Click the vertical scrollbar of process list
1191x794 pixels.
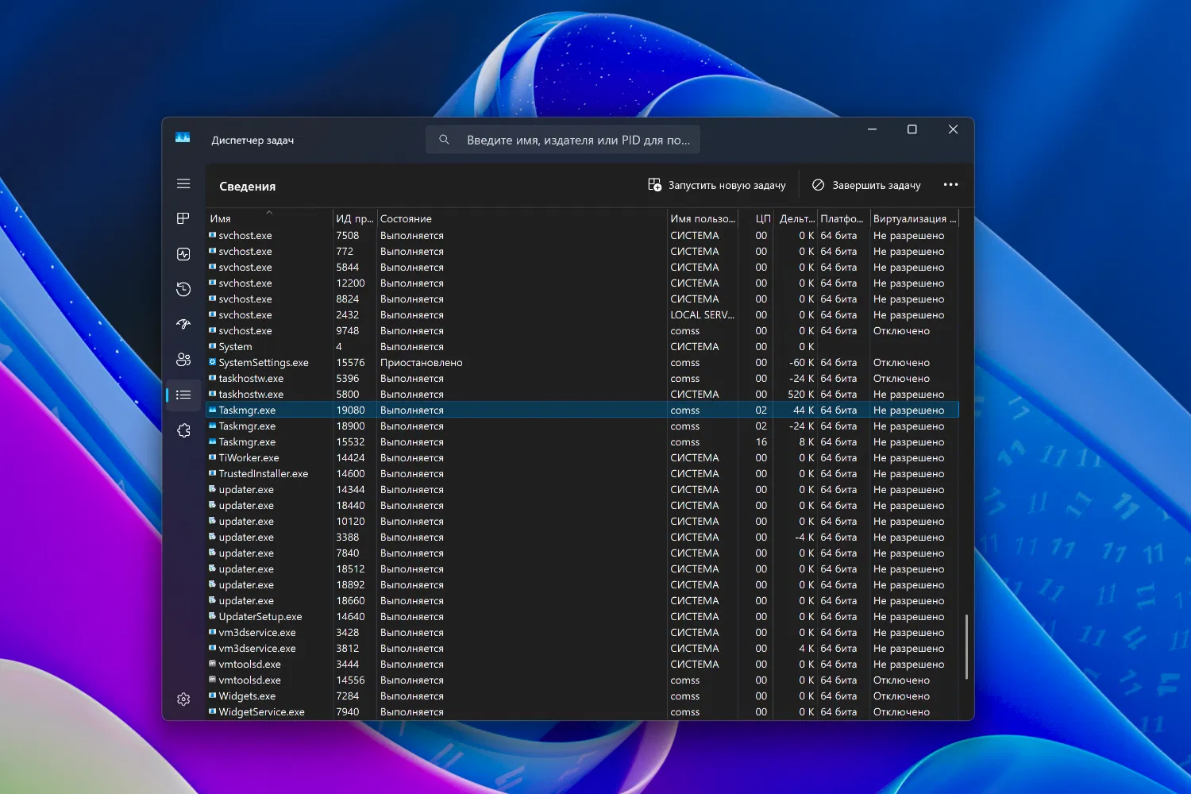click(966, 646)
